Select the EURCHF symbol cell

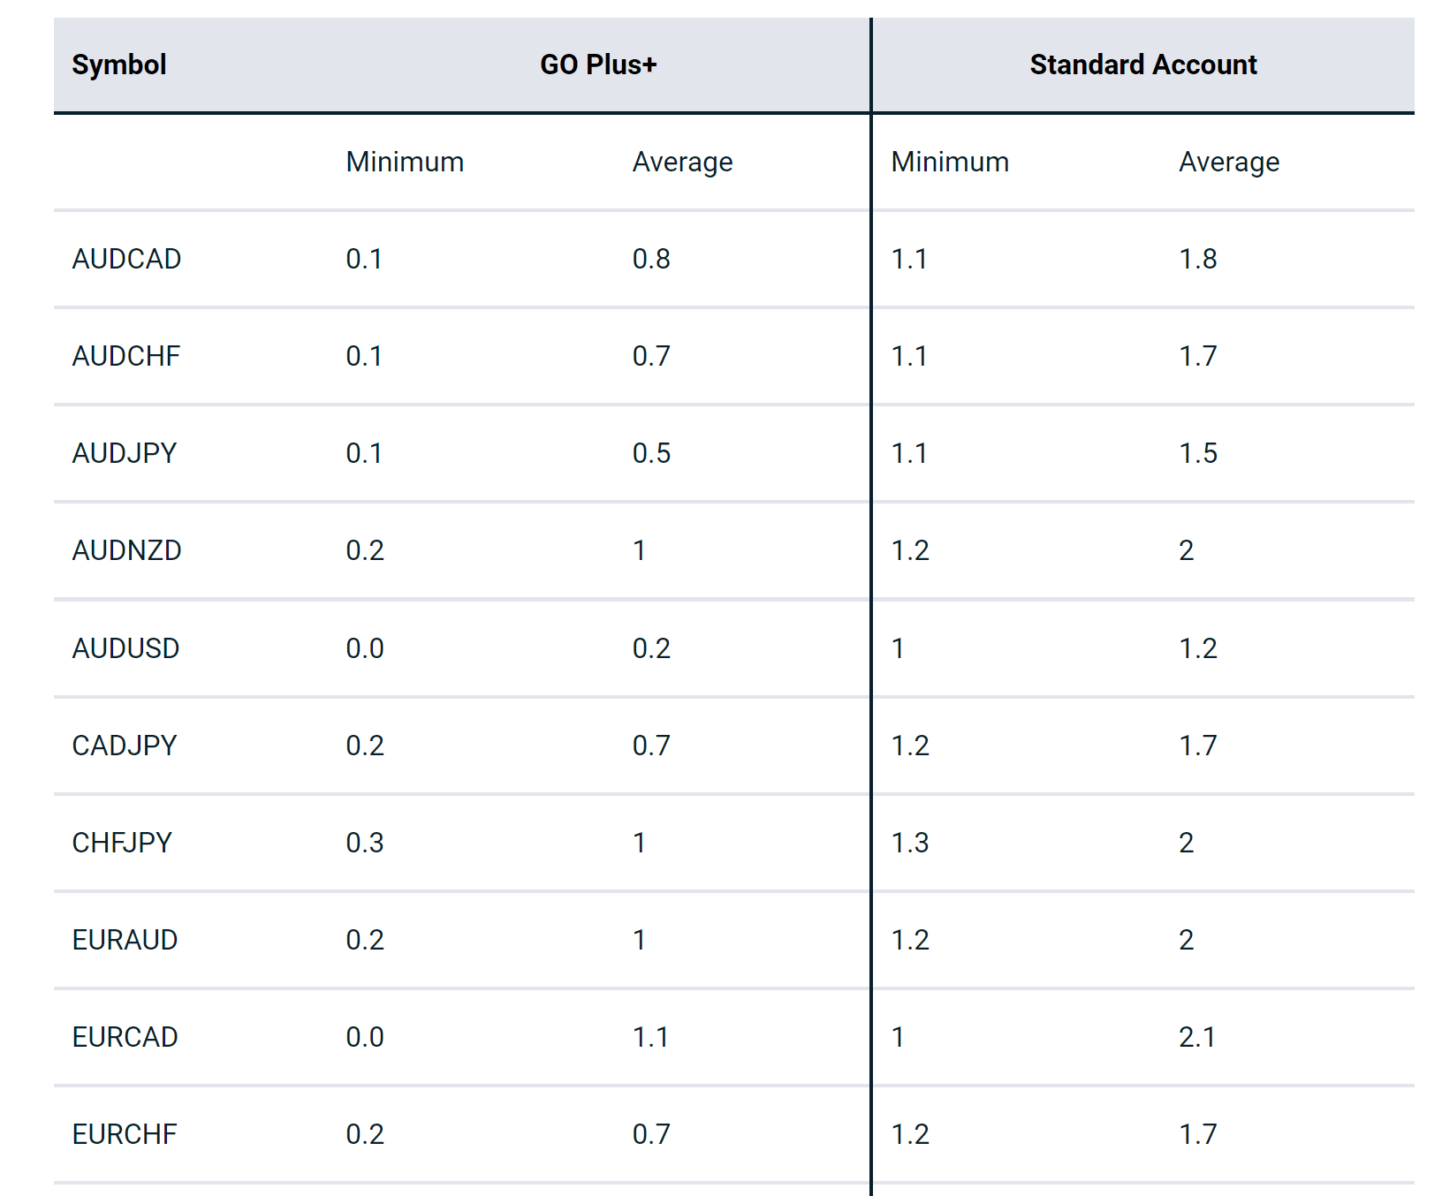tap(125, 1134)
